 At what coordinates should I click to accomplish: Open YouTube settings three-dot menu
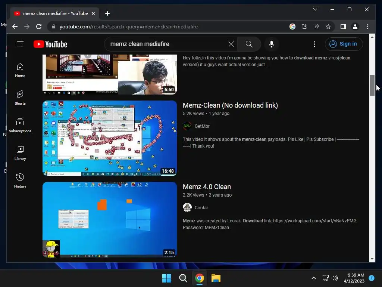314,44
